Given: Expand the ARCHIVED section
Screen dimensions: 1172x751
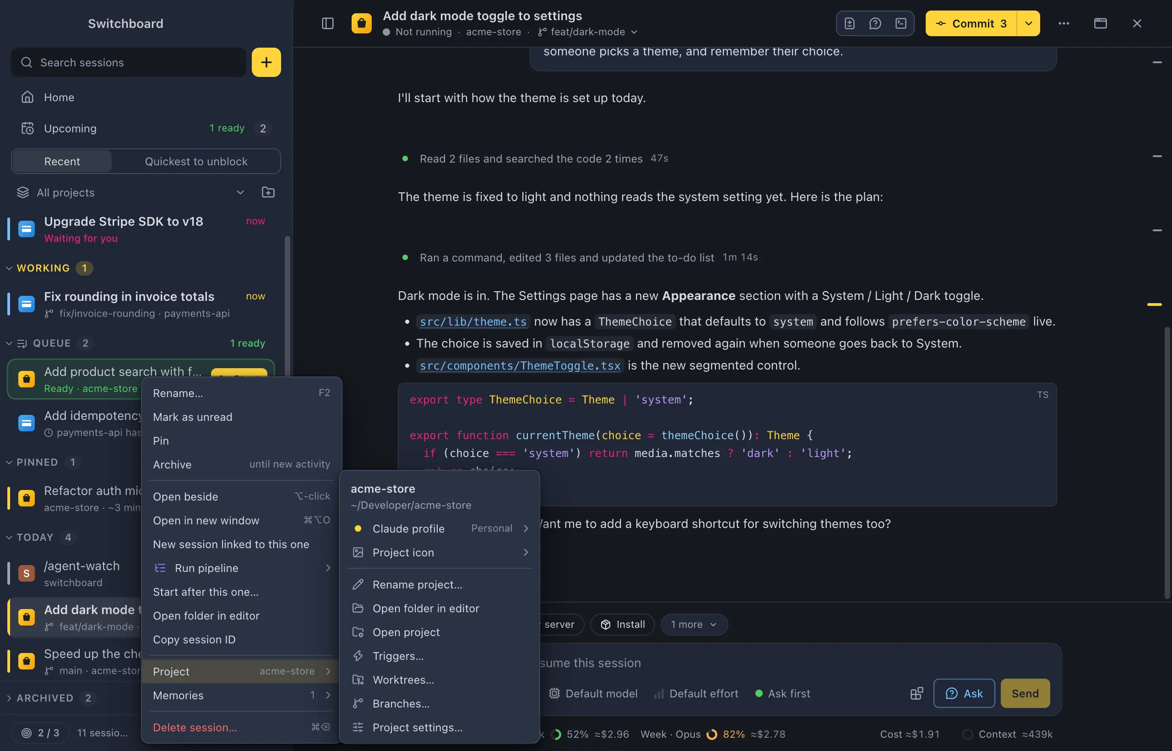Looking at the screenshot, I should coord(9,698).
